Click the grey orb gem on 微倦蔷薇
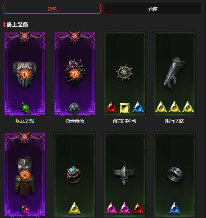 [74, 108]
